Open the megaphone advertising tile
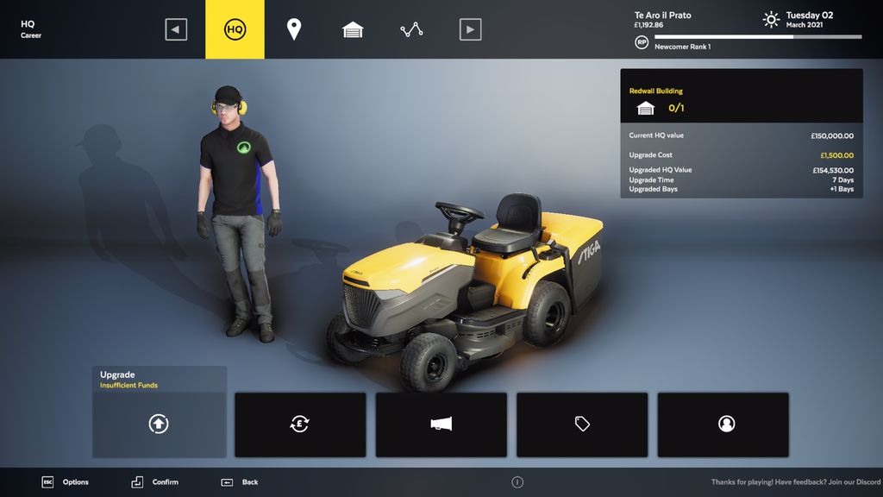This screenshot has height=497, width=883. (x=441, y=424)
